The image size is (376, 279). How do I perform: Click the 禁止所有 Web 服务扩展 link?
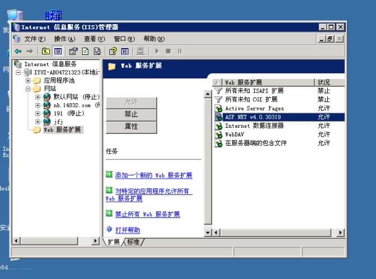click(148, 215)
